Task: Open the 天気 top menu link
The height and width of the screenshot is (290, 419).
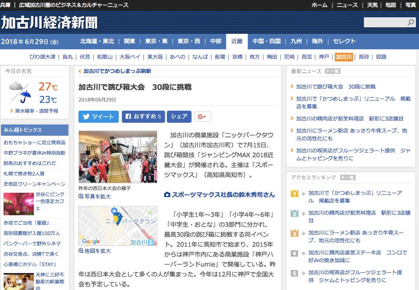Action: pyautogui.click(x=372, y=5)
